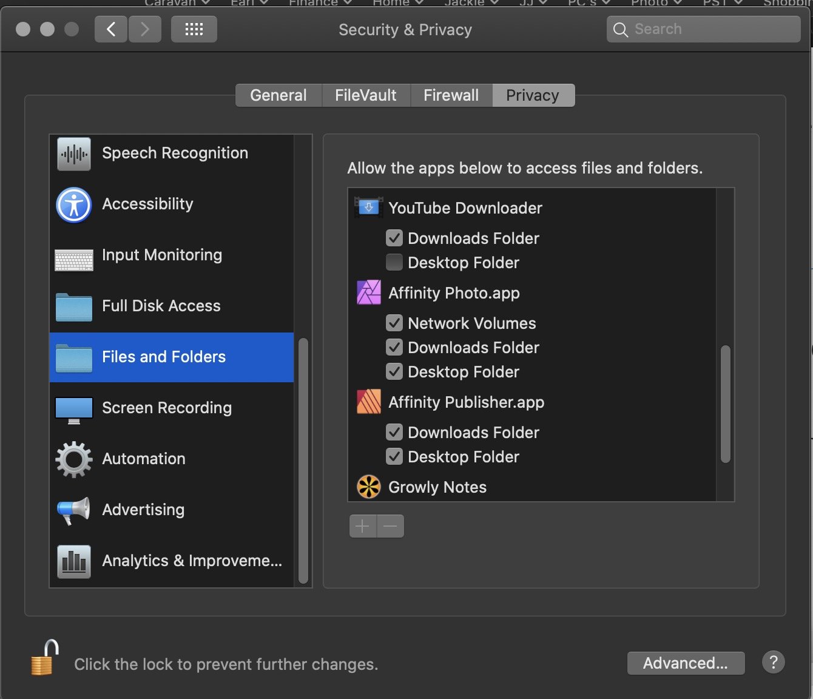The width and height of the screenshot is (813, 699).
Task: Select Input Monitoring label in sidebar
Action: pyautogui.click(x=162, y=255)
